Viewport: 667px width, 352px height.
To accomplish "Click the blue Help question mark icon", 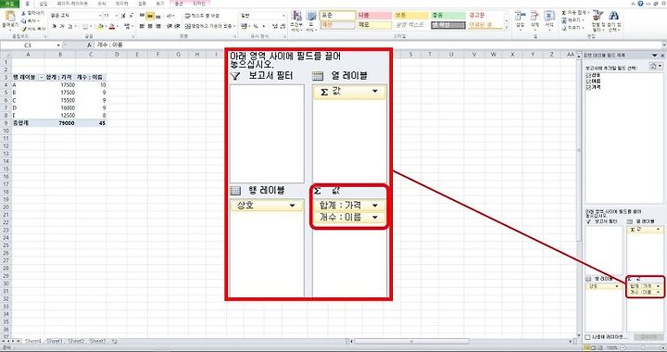I will pos(641,3).
